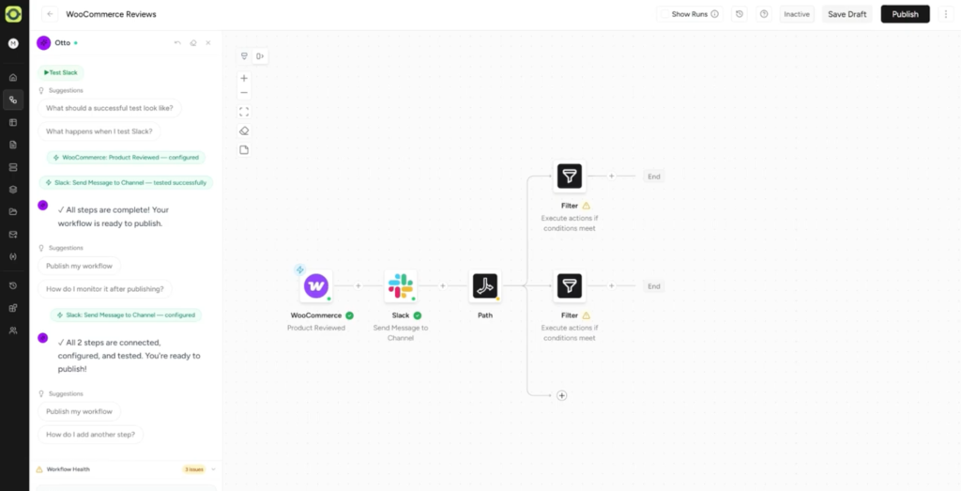
Task: Open the user avatar in left sidebar
Action: 13,43
